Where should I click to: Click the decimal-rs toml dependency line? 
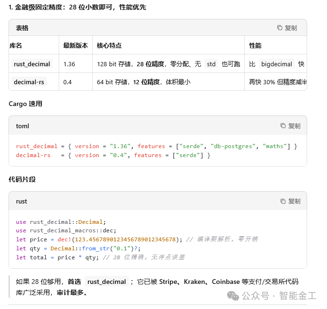click(113, 155)
